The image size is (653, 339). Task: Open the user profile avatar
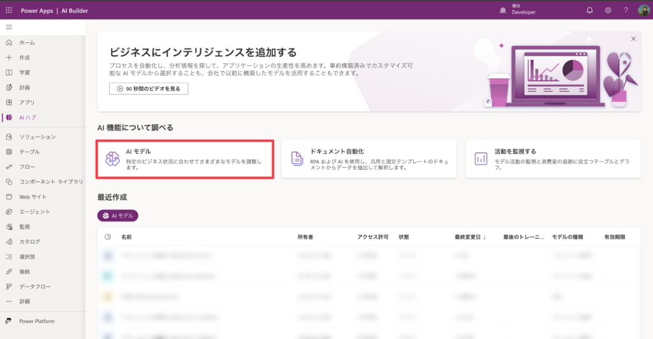(x=643, y=10)
